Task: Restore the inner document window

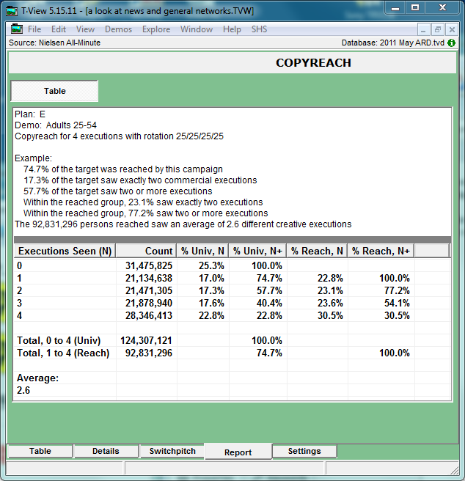Action: pyautogui.click(x=437, y=30)
